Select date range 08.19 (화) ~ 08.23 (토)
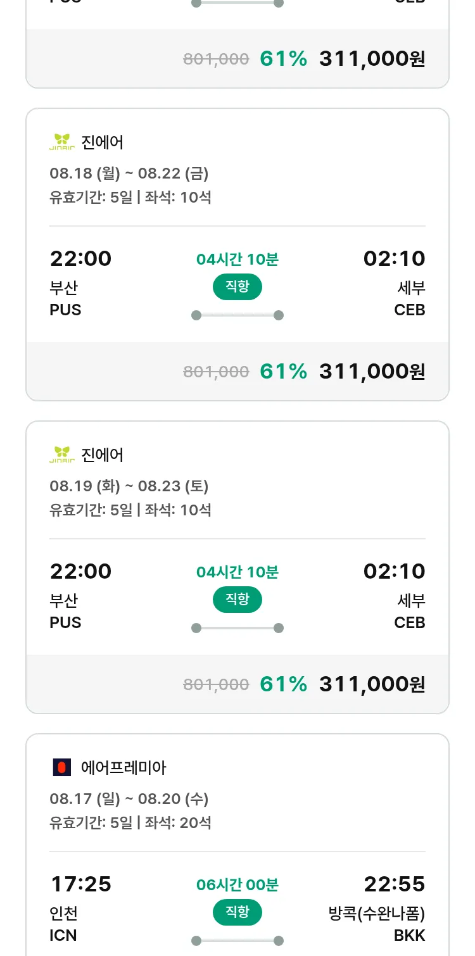Screen dimensions: 475x956 point(129,486)
